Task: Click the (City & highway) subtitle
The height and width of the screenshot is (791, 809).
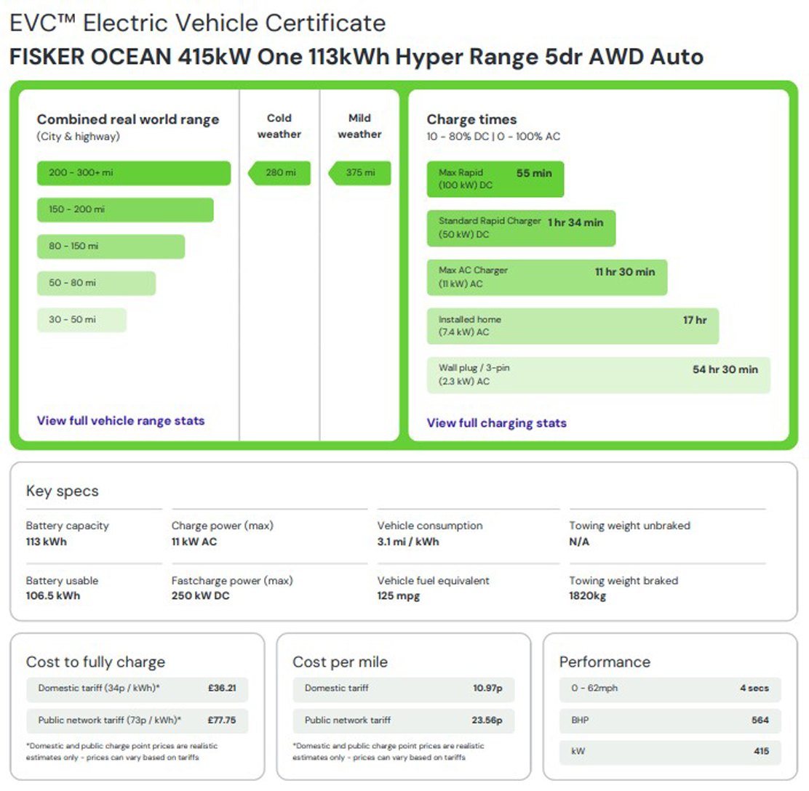Action: 78,137
